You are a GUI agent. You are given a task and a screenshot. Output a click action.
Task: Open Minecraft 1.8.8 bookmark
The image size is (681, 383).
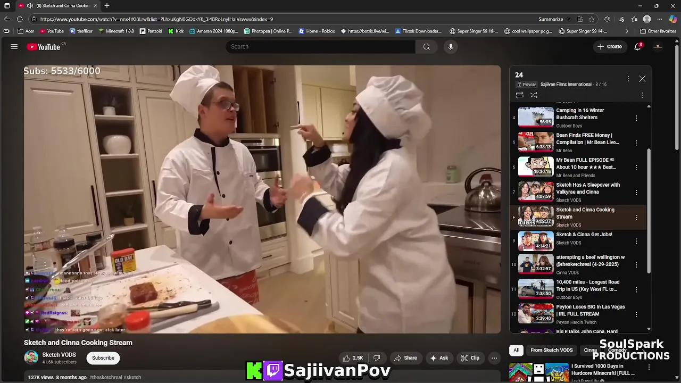coord(117,31)
